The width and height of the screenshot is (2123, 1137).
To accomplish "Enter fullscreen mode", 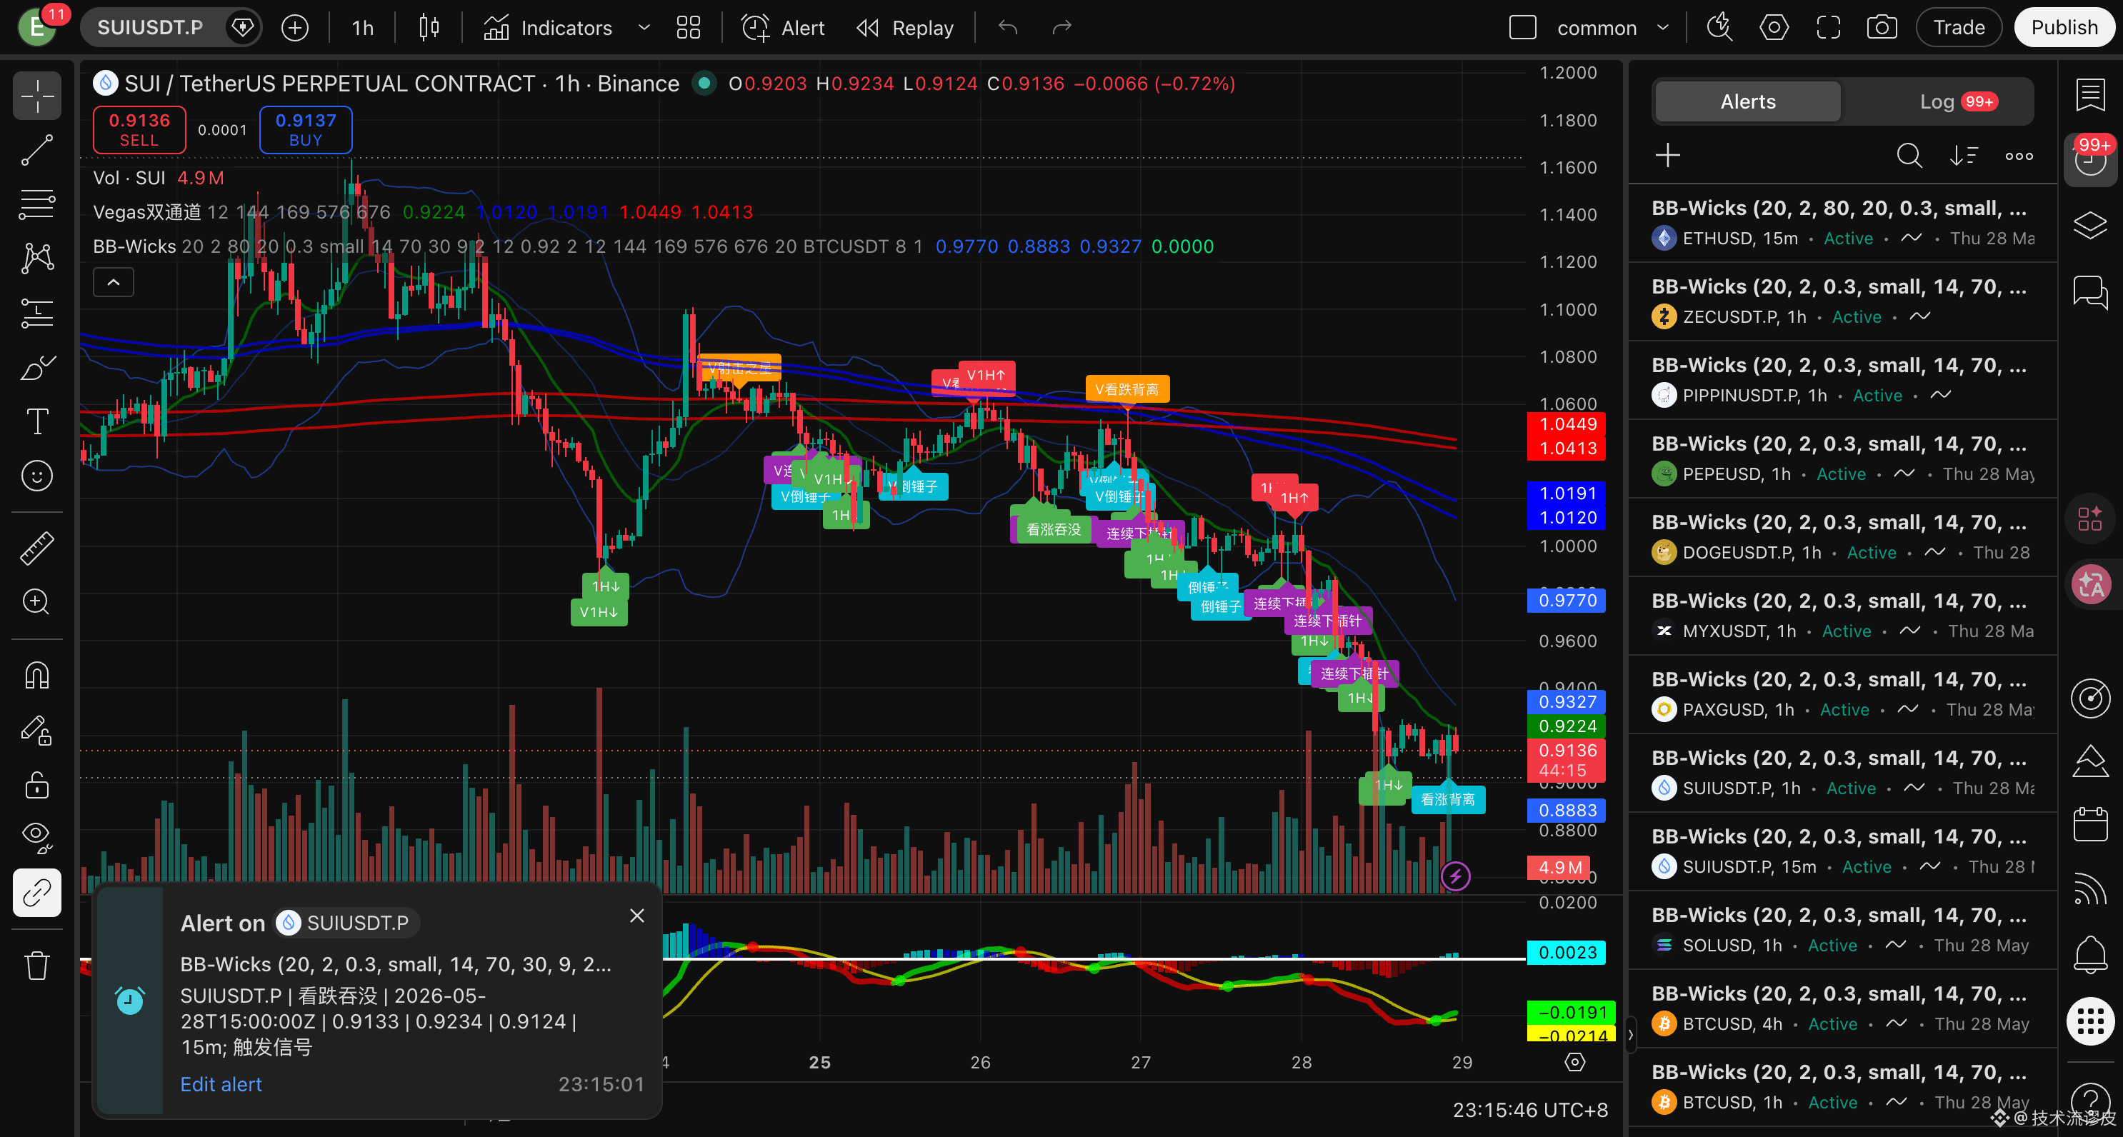I will [1828, 28].
